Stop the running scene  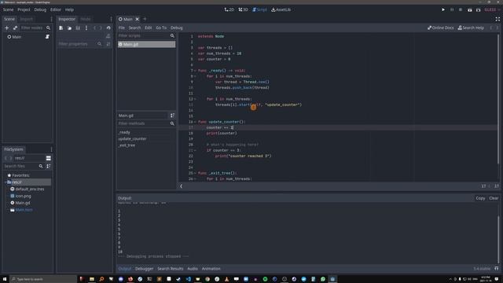[461, 10]
